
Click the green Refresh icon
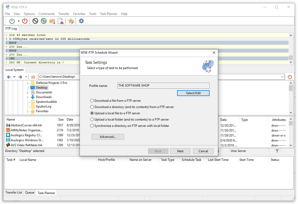coord(43,21)
